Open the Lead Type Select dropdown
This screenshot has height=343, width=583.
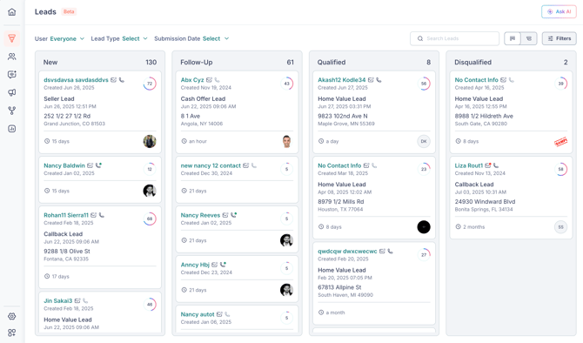[x=119, y=38]
